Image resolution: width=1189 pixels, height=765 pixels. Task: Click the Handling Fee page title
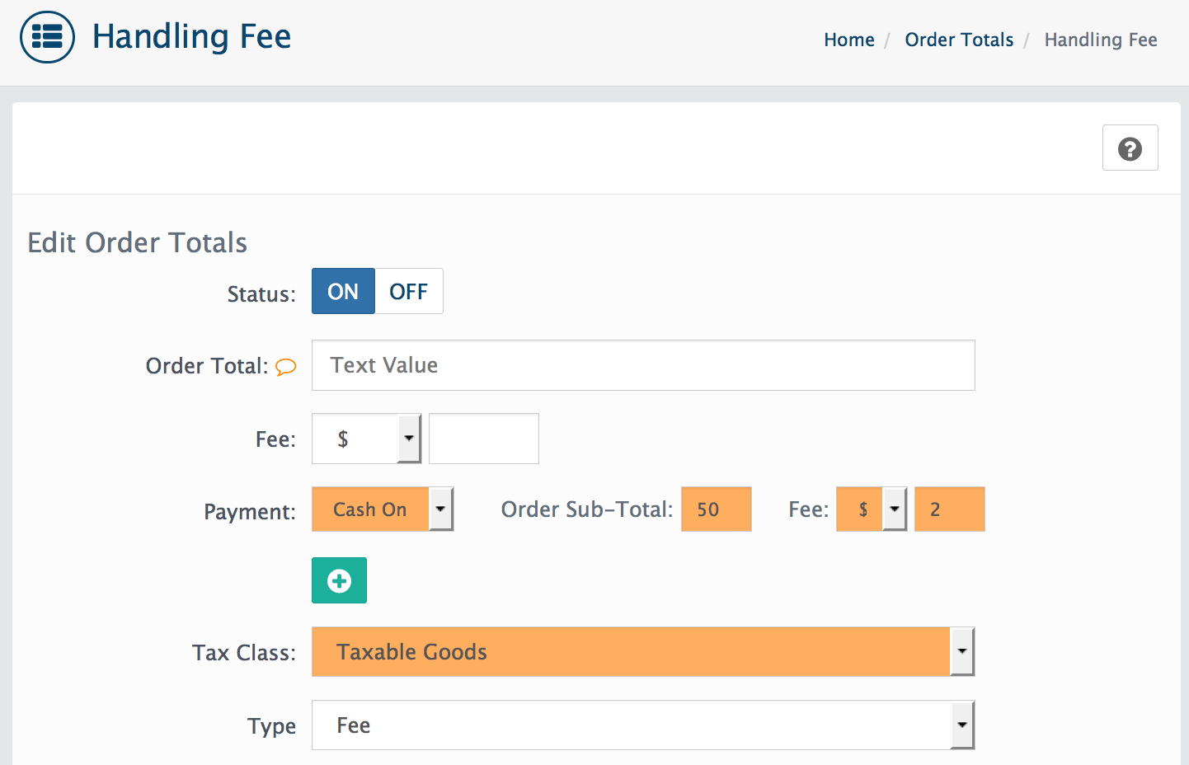click(x=191, y=37)
